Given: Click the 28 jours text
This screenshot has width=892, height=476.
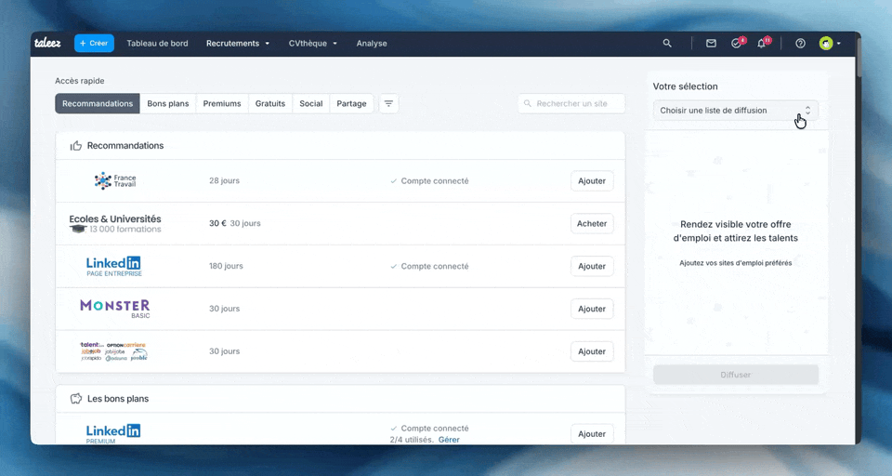Looking at the screenshot, I should tap(224, 180).
